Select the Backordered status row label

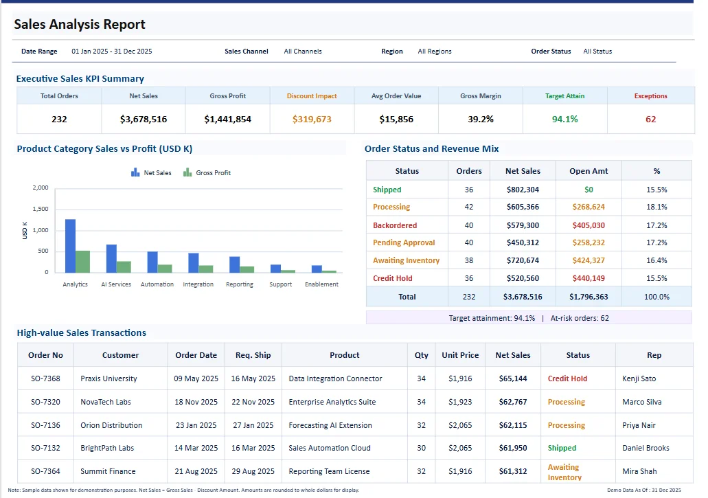point(395,225)
